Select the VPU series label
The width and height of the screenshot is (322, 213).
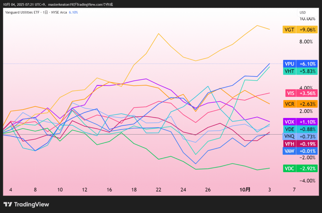click(x=289, y=64)
